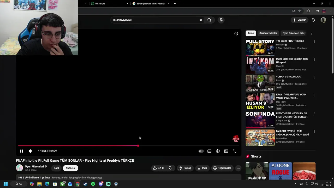Open the Oyun Gizemleri channel name link
Screen dimensions: 334x188
click(x=34, y=166)
